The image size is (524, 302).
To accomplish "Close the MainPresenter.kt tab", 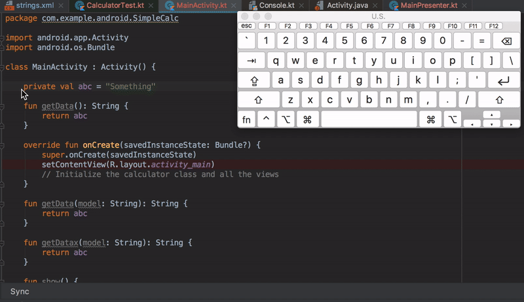I will [x=464, y=6].
